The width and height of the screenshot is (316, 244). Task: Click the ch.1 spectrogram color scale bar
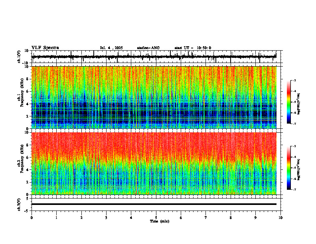pyautogui.click(x=289, y=102)
